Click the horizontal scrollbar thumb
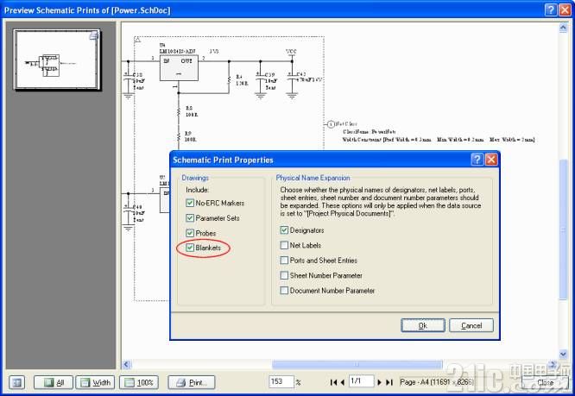Viewport: 575px width, 396px height. (x=357, y=364)
